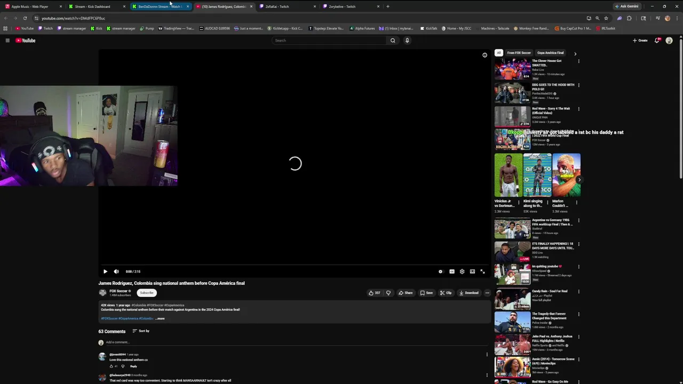Open the Twitch bookmark
Screen dimensions: 683x384
click(x=45, y=28)
